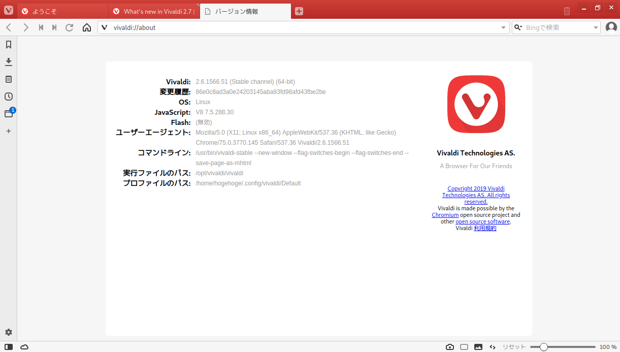Screen dimensions: 620x352
Task: Click the zoom slider handle
Action: coord(544,347)
